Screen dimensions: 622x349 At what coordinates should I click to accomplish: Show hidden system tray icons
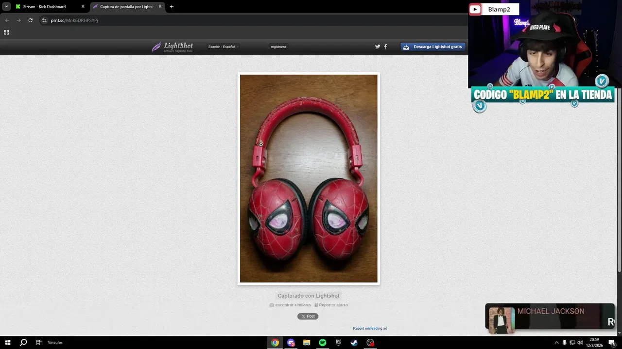pyautogui.click(x=557, y=343)
